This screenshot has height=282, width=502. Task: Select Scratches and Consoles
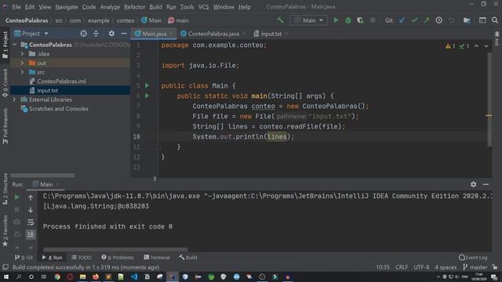click(59, 109)
